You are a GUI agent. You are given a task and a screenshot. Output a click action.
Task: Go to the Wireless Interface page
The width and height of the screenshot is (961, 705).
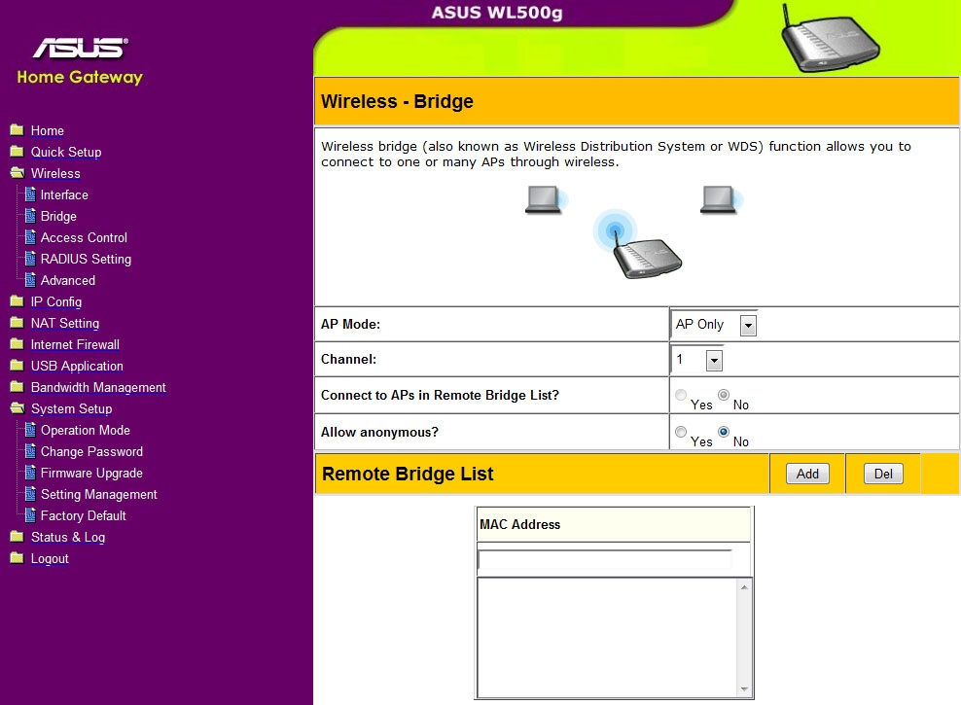[x=64, y=194]
